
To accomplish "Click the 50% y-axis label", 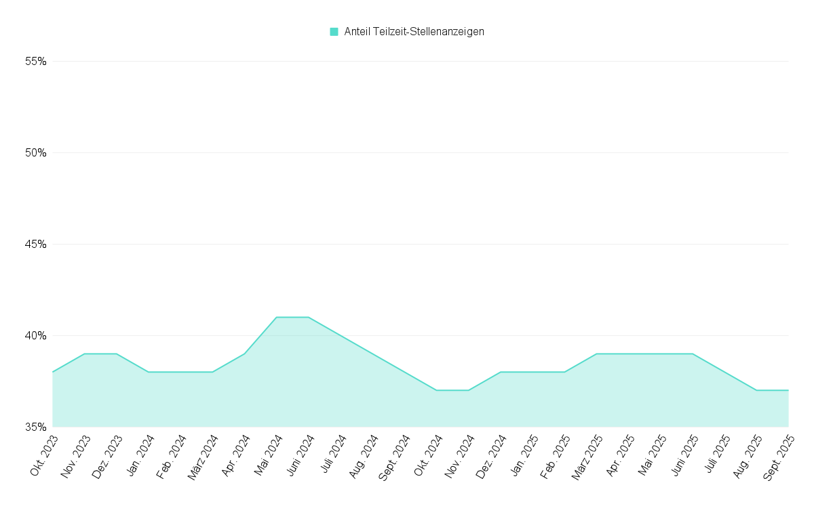I will click(35, 153).
